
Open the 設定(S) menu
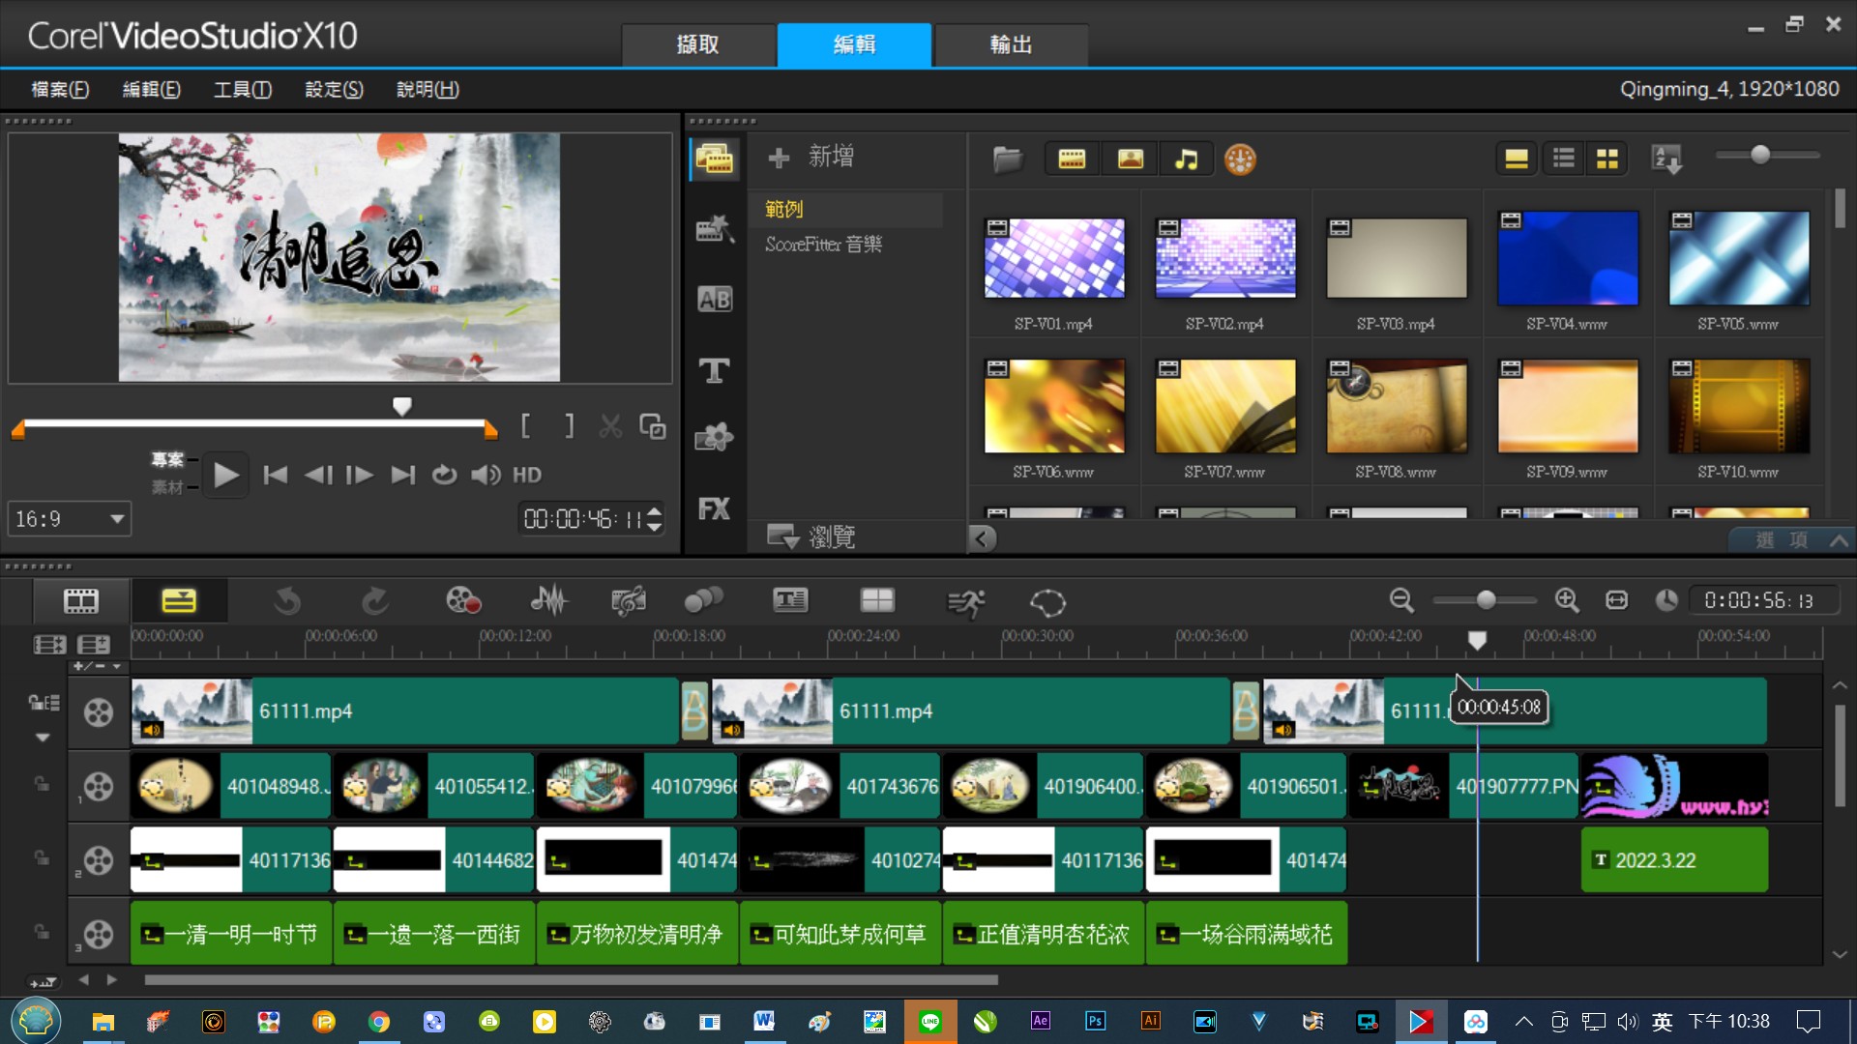click(334, 90)
